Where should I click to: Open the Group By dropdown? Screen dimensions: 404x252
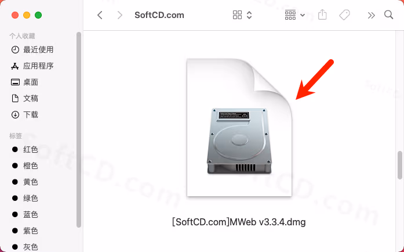click(295, 15)
